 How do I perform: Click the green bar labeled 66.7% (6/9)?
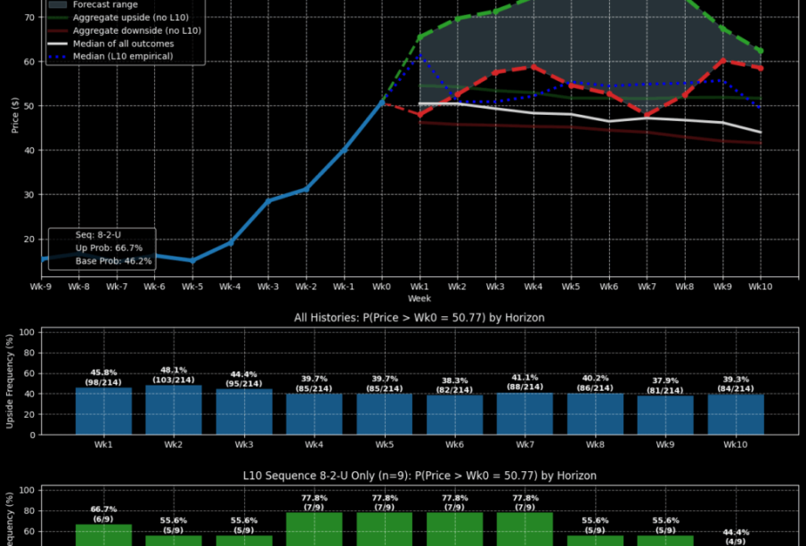coord(103,534)
